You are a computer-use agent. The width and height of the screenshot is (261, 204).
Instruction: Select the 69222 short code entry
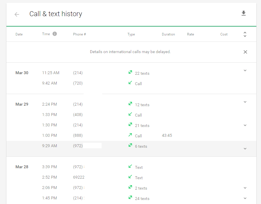click(x=79, y=177)
